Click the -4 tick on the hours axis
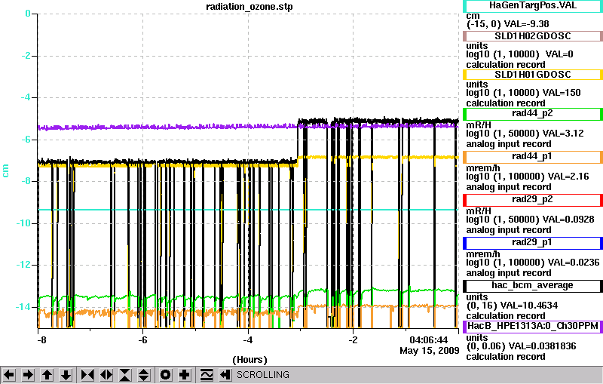 point(248,340)
